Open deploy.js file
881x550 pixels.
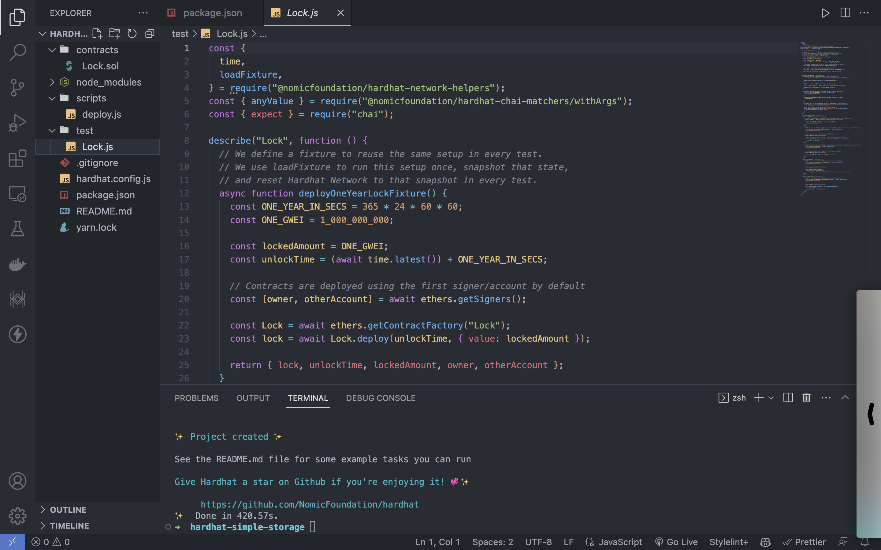pos(98,114)
